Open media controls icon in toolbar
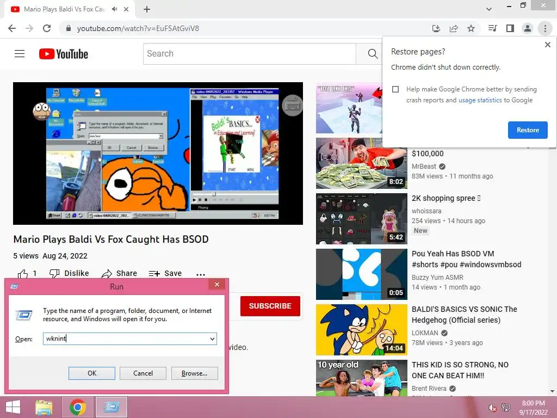The height and width of the screenshot is (418, 557). 492,28
